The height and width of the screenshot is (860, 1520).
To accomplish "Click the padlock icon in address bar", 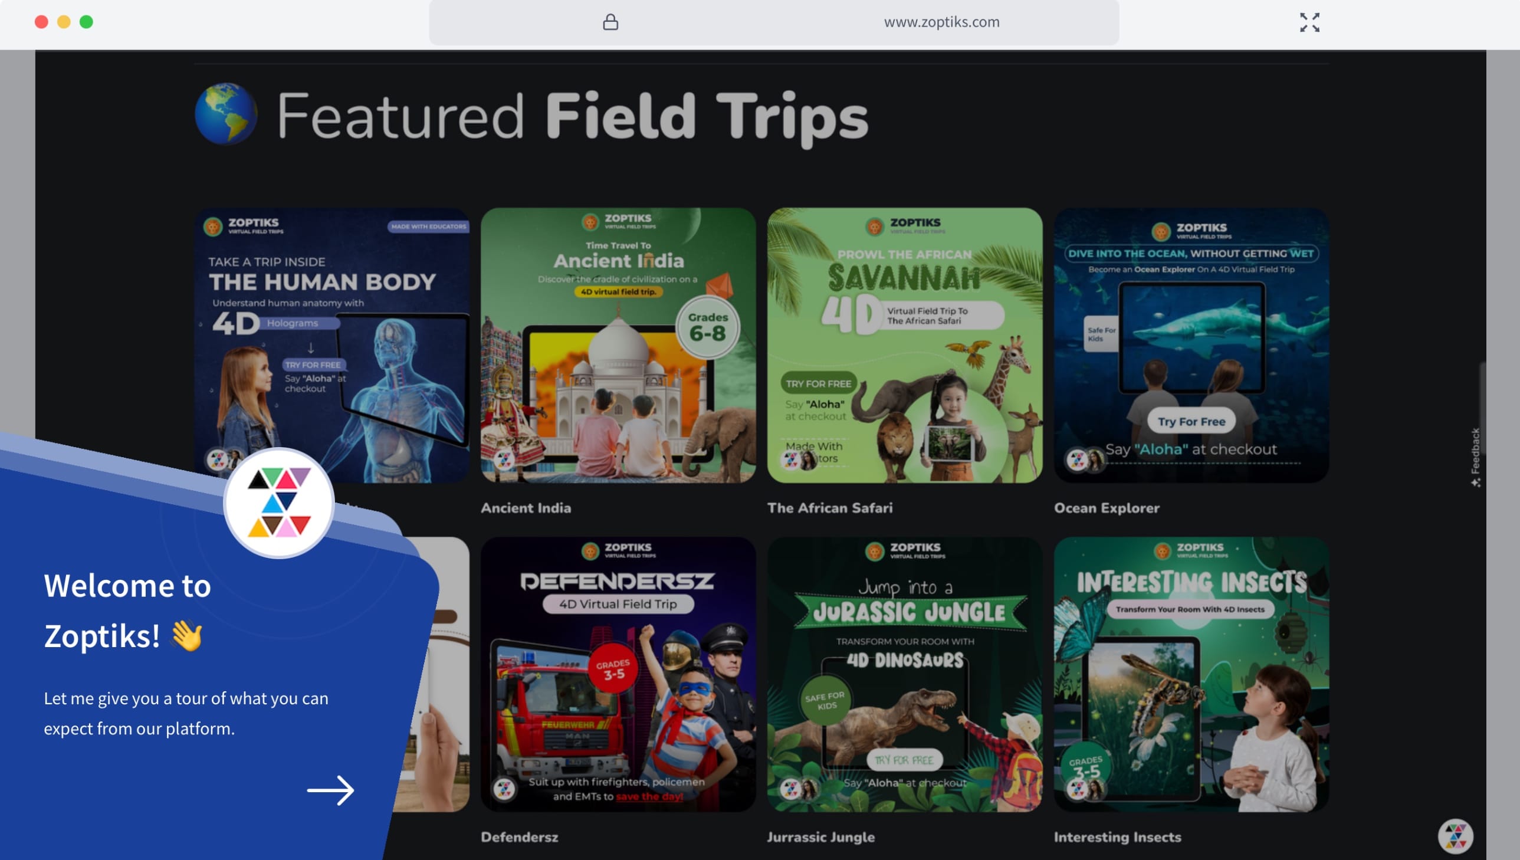I will point(610,22).
